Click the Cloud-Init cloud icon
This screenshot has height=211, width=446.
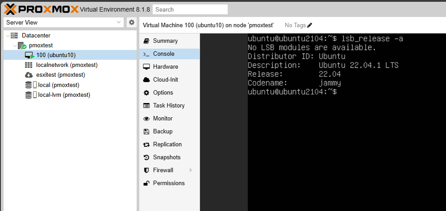pyautogui.click(x=146, y=80)
